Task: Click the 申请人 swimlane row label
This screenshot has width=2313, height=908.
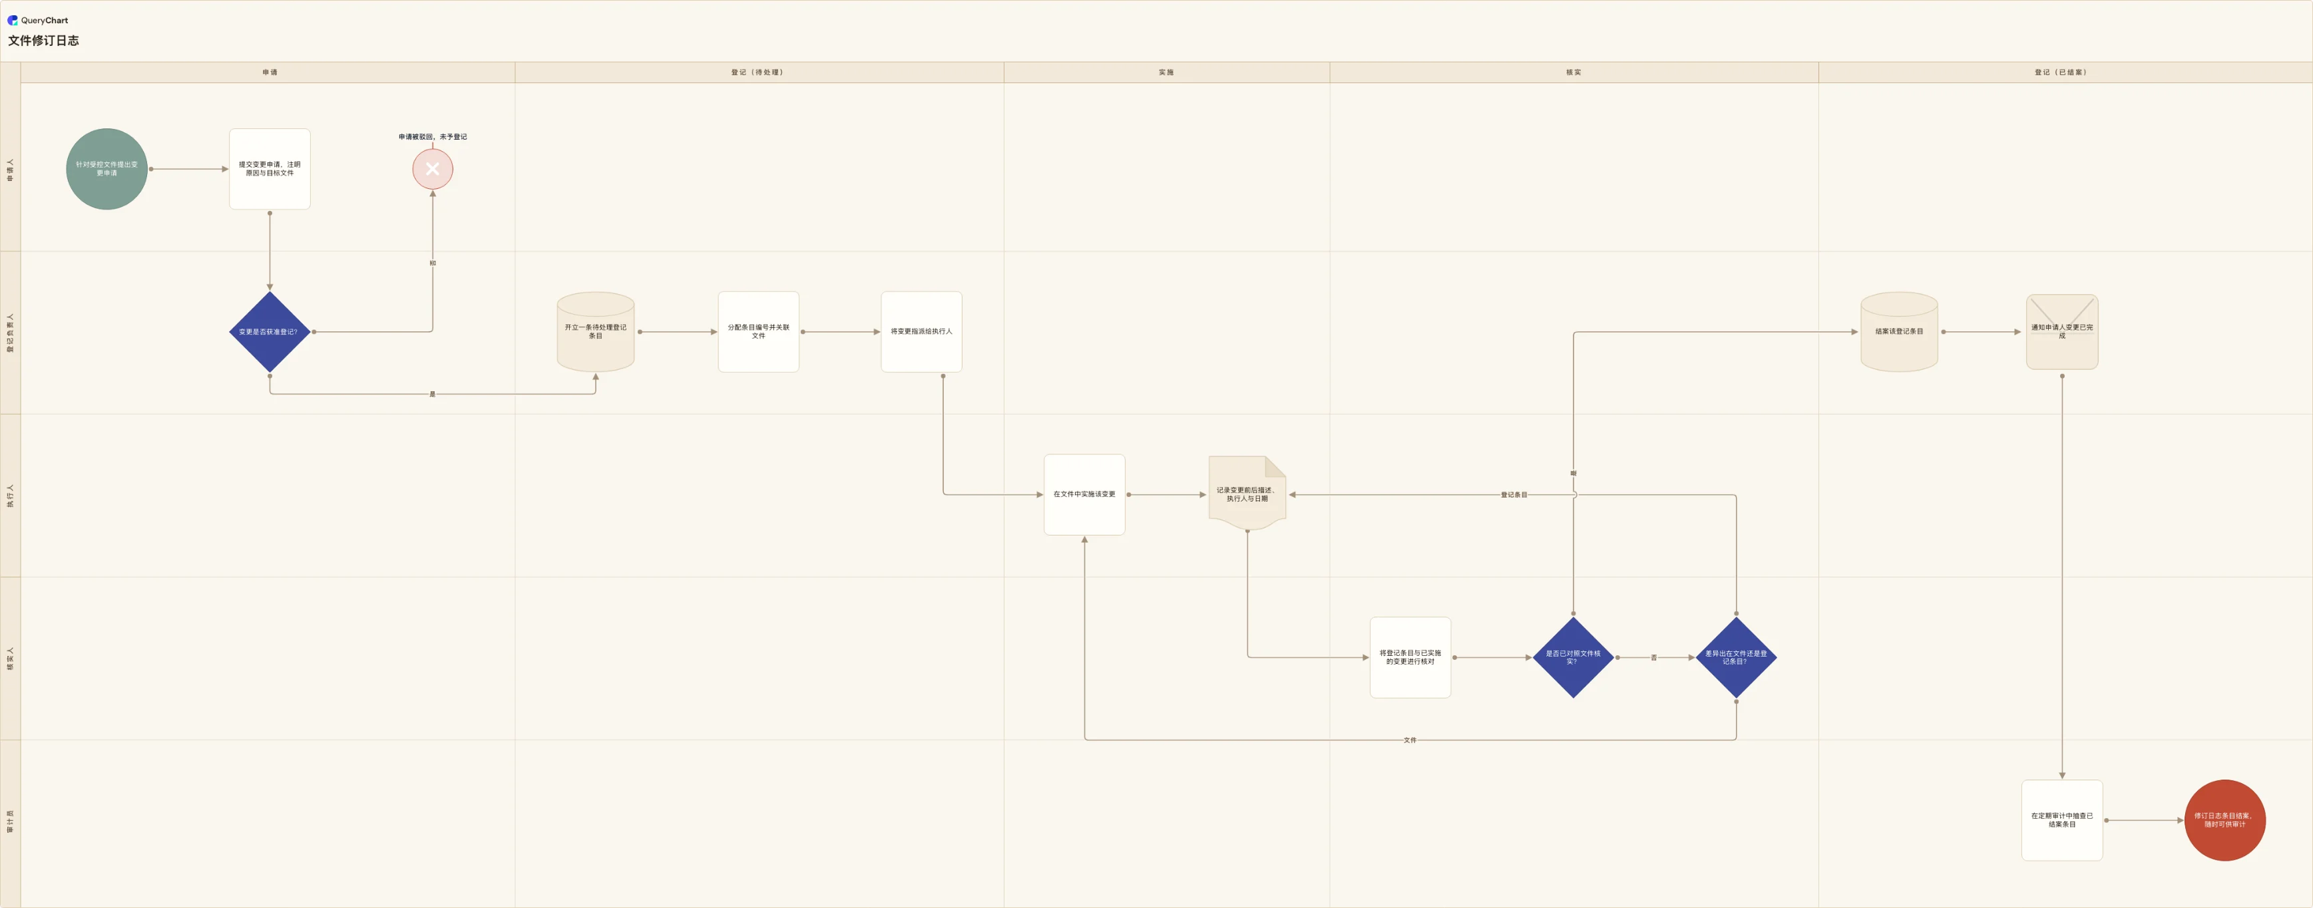Action: tap(11, 169)
